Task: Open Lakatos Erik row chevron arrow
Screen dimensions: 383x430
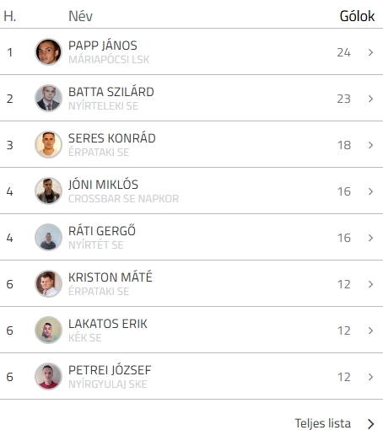Action: (370, 331)
